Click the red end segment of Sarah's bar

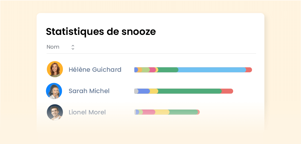(227, 91)
